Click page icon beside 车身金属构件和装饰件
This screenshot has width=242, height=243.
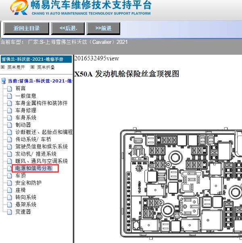[10, 103]
